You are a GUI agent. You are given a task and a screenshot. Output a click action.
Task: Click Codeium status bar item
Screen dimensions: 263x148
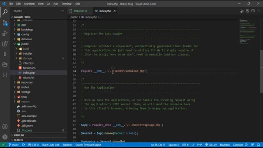point(240,145)
